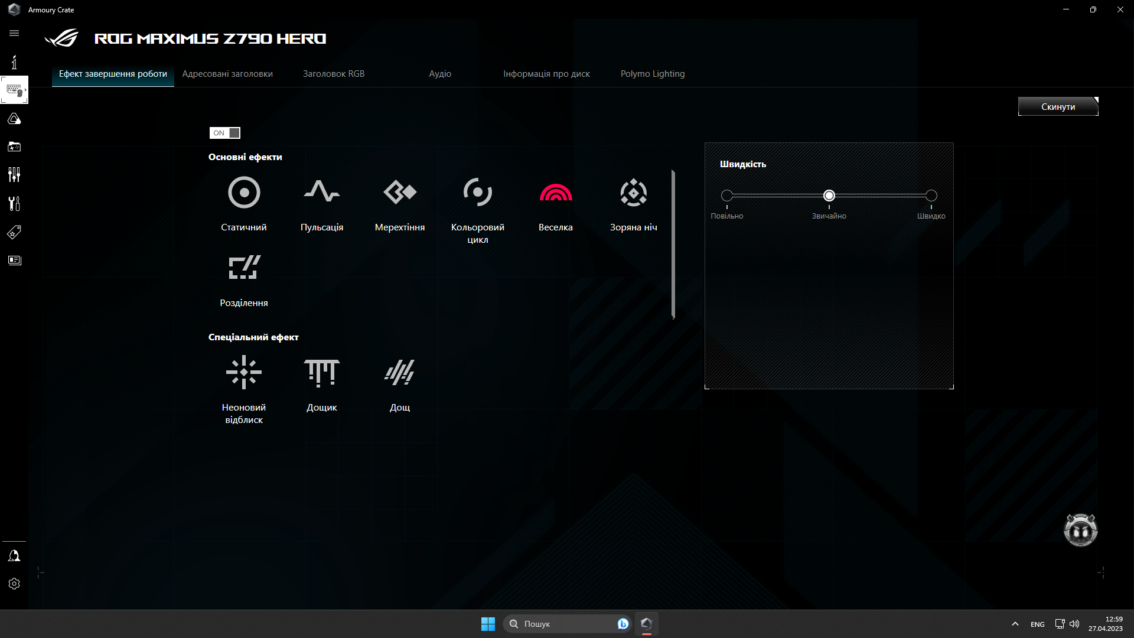Open the Адресовані заголовки tab
1134x638 pixels.
tap(227, 74)
